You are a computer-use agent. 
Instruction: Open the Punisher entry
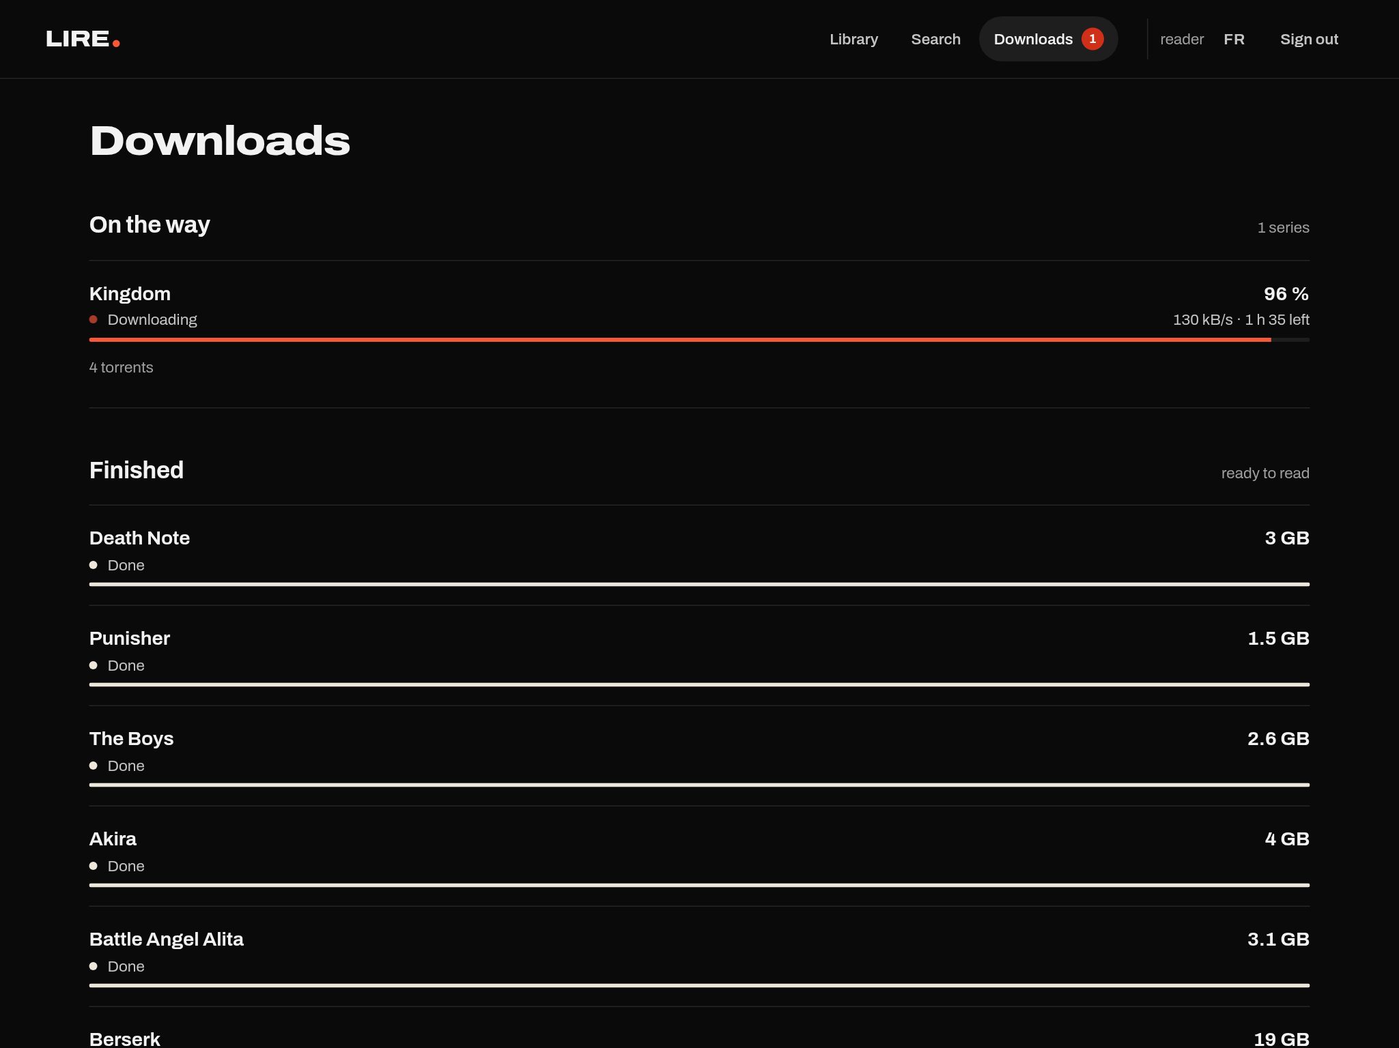(x=130, y=638)
